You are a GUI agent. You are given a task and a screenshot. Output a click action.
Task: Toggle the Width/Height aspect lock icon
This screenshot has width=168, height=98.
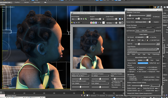147,40
